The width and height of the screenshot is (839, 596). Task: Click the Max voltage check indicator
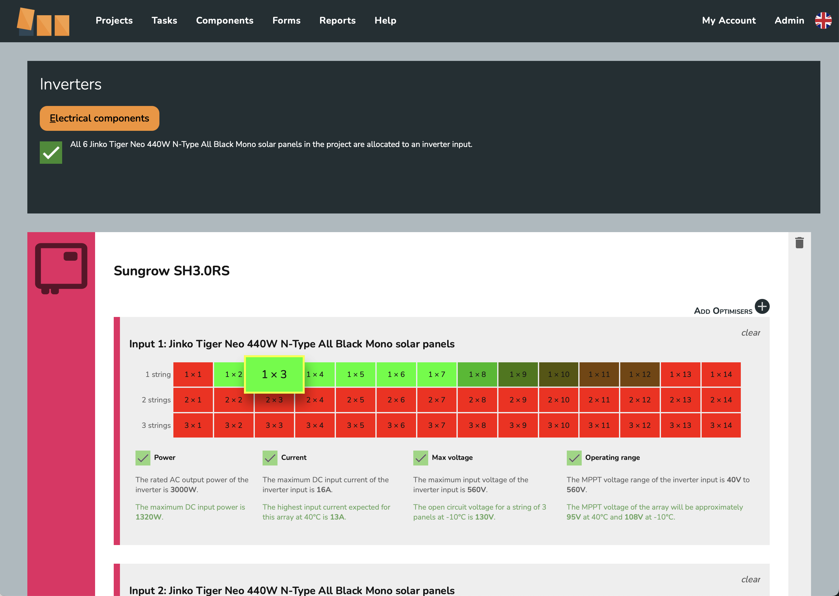point(421,458)
